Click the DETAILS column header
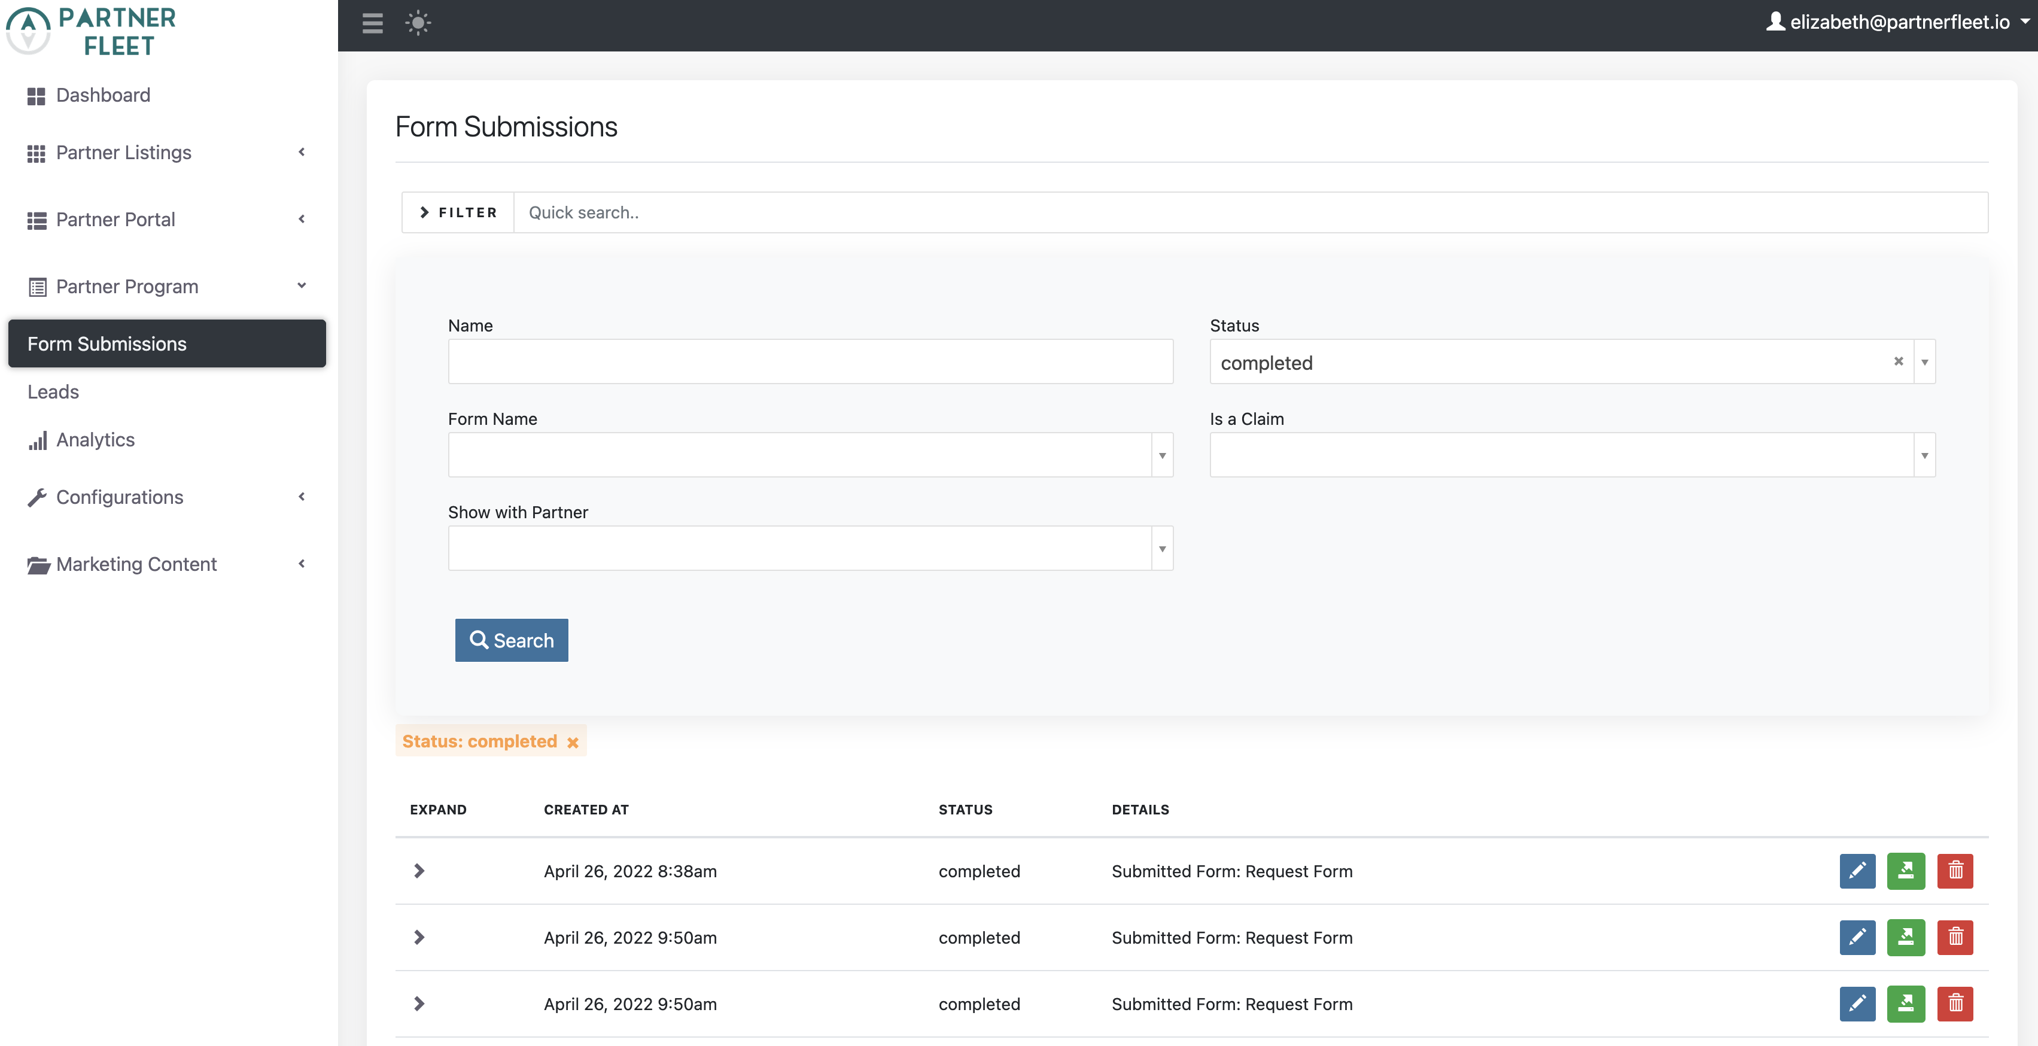The width and height of the screenshot is (2038, 1046). [1140, 810]
